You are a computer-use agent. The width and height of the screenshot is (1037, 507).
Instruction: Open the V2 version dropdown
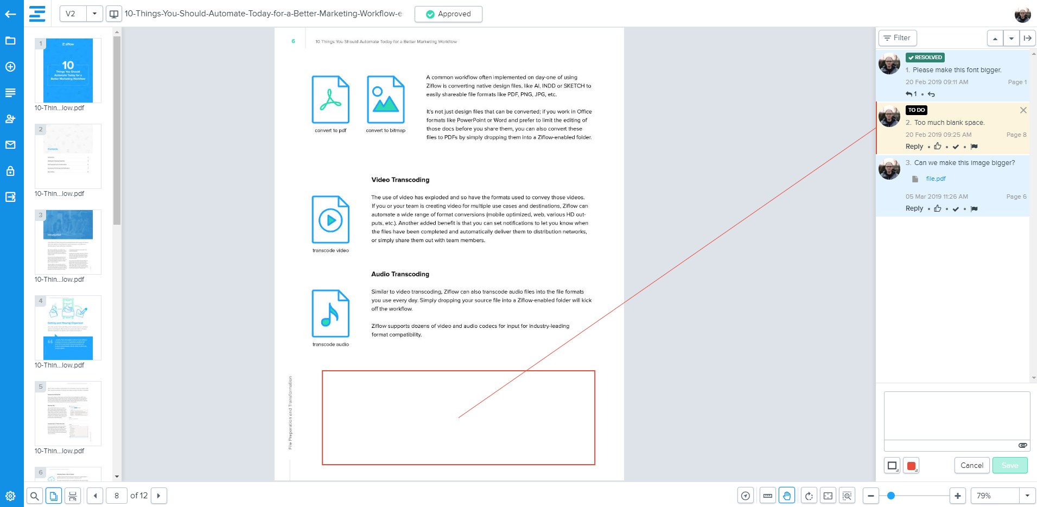[x=94, y=14]
